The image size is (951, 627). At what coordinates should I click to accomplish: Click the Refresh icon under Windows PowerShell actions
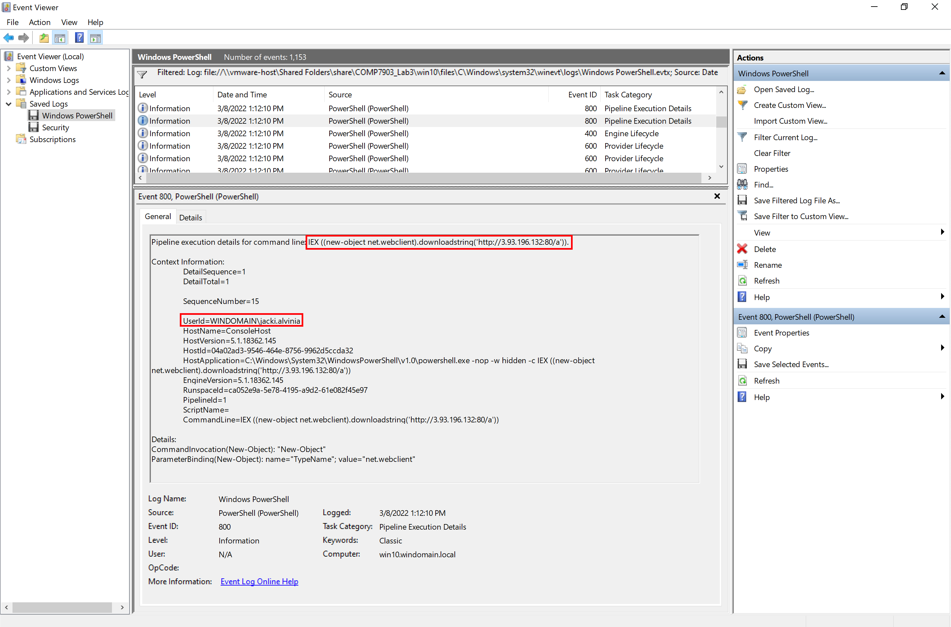742,281
